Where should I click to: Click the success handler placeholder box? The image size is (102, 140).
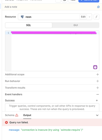pos(52,107)
